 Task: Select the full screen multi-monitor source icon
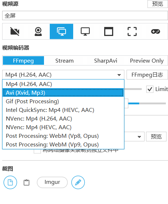pos(61,31)
